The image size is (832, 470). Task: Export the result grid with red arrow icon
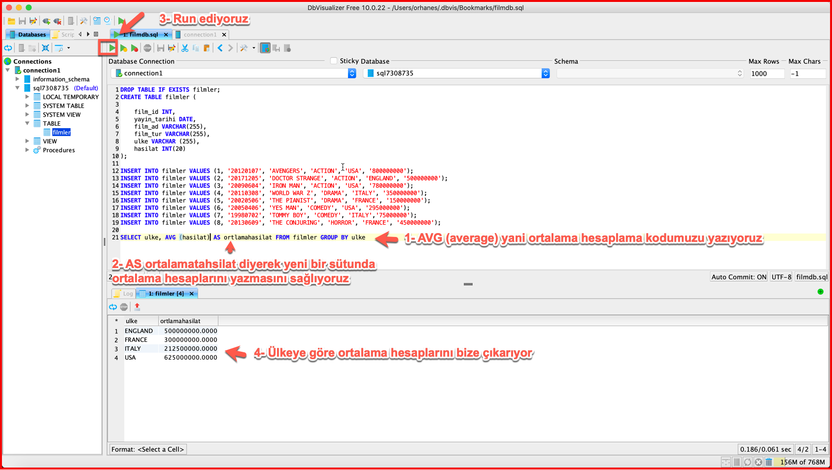tap(137, 307)
